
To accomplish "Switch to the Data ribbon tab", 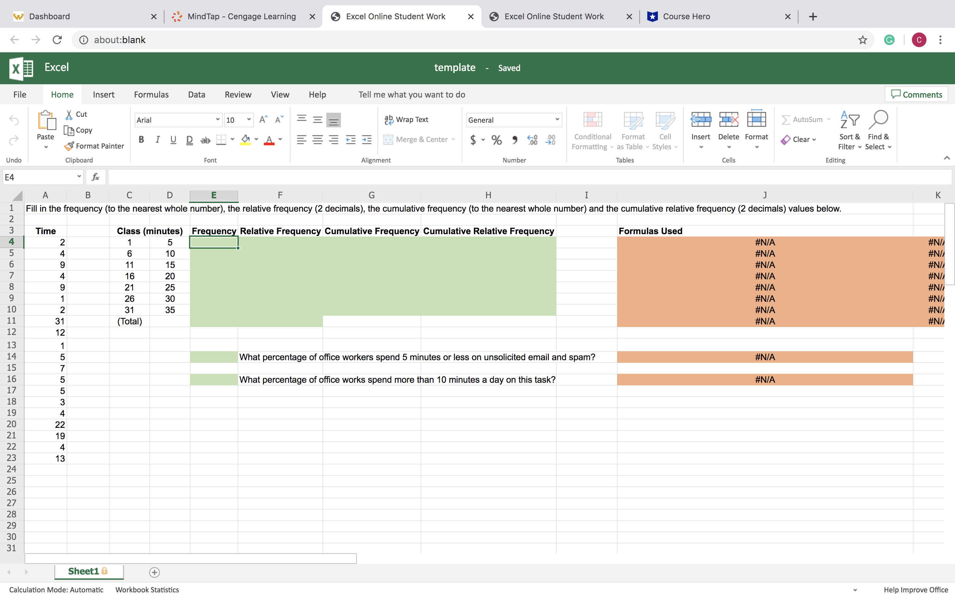I will coord(197,95).
